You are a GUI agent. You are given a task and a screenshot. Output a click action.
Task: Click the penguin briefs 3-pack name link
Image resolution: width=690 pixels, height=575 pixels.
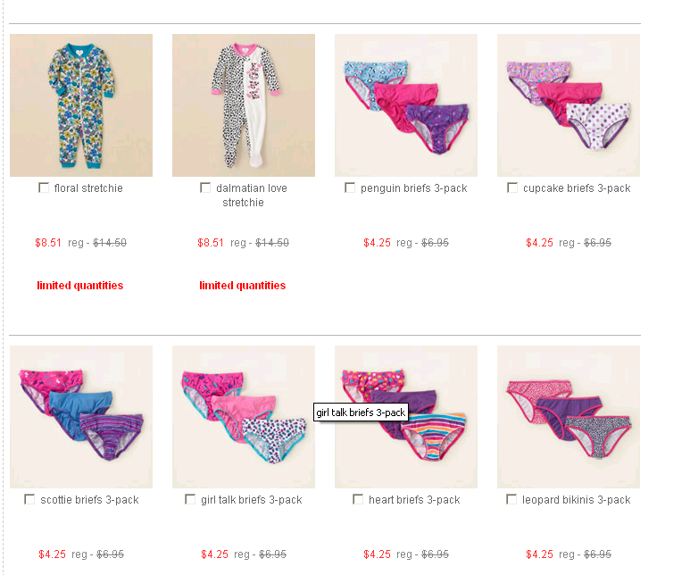point(413,188)
